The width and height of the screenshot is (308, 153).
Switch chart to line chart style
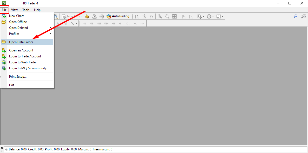pos(151,17)
